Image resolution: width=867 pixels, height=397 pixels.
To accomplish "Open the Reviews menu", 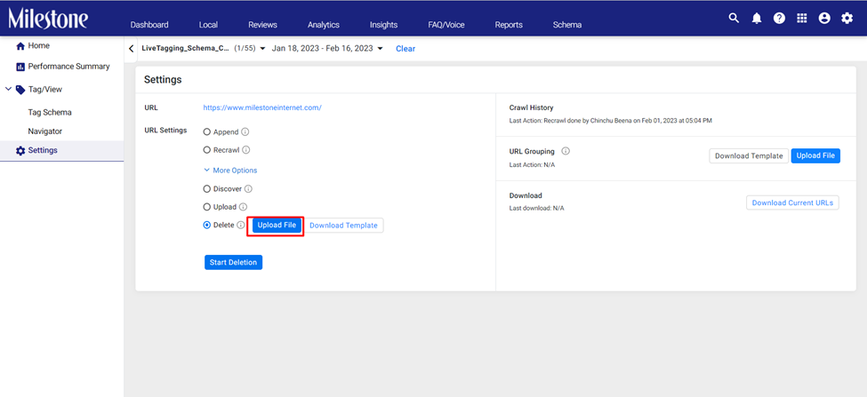I will coord(262,25).
